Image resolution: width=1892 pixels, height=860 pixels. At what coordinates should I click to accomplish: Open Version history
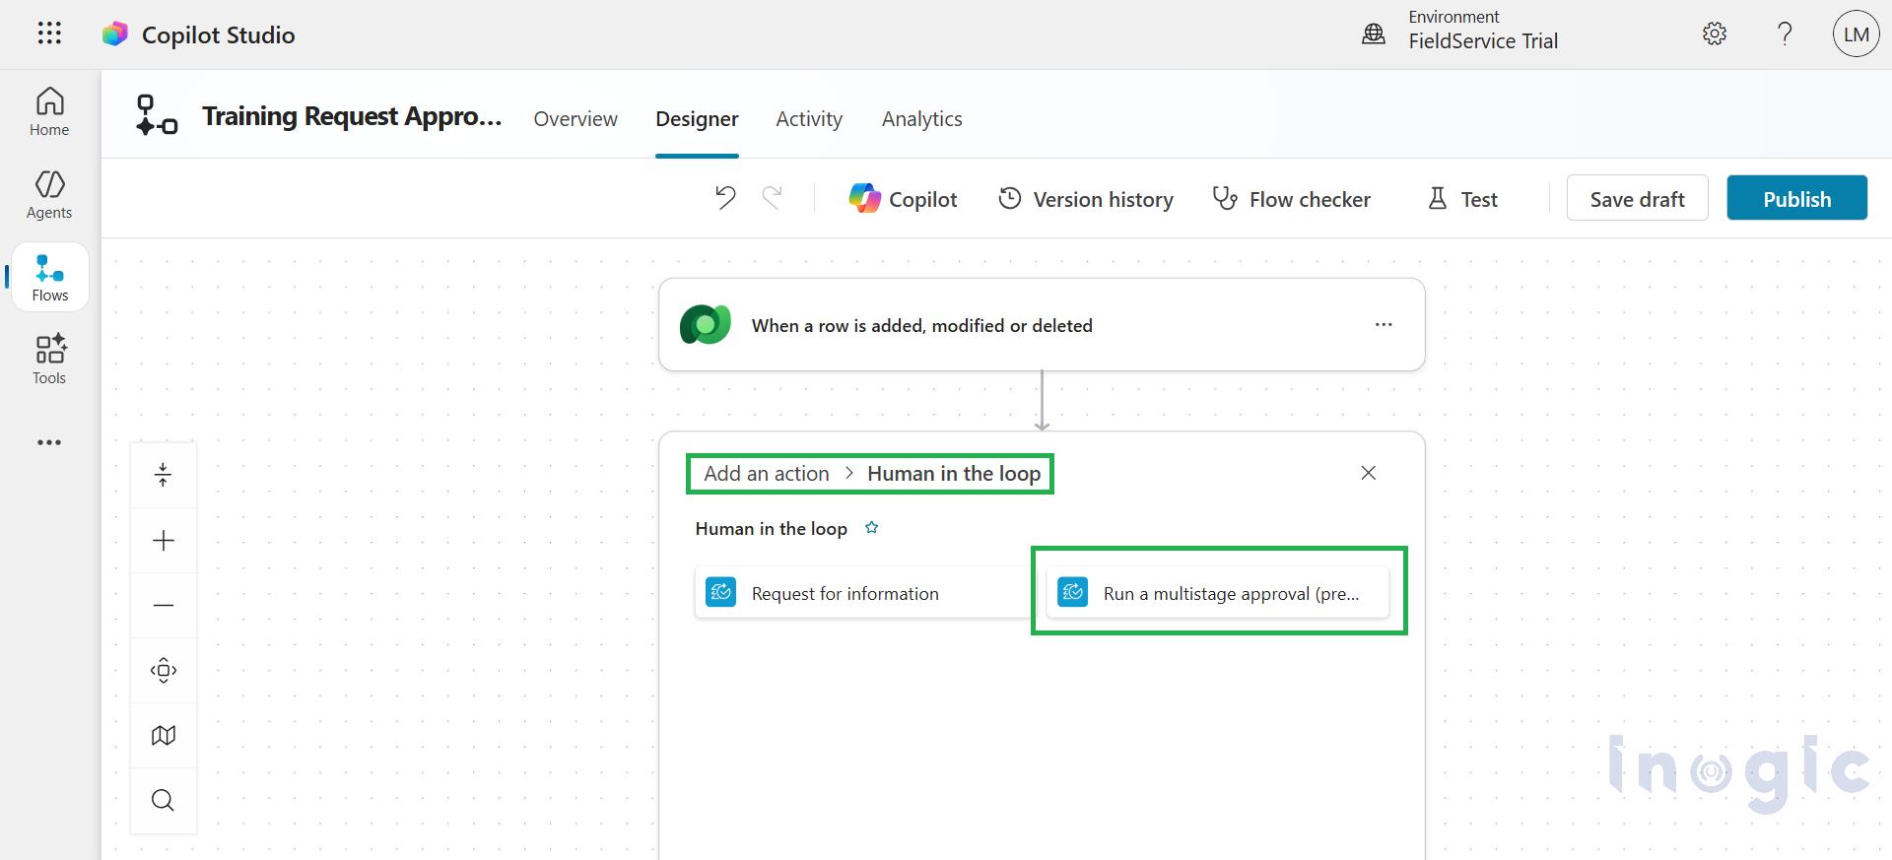[x=1086, y=199]
